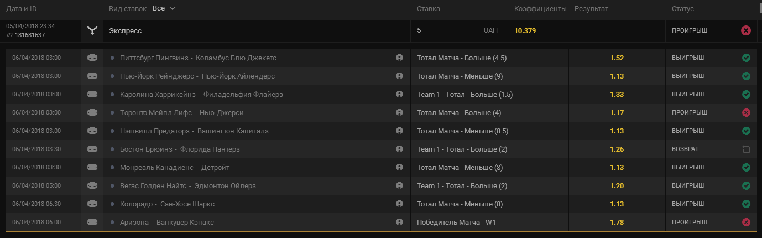Click hockey puck icon for Питтсбург Пингвинз match
The image size is (762, 238).
click(x=92, y=58)
